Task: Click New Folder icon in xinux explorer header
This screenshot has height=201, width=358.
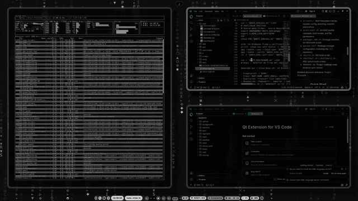Action: (x=221, y=20)
